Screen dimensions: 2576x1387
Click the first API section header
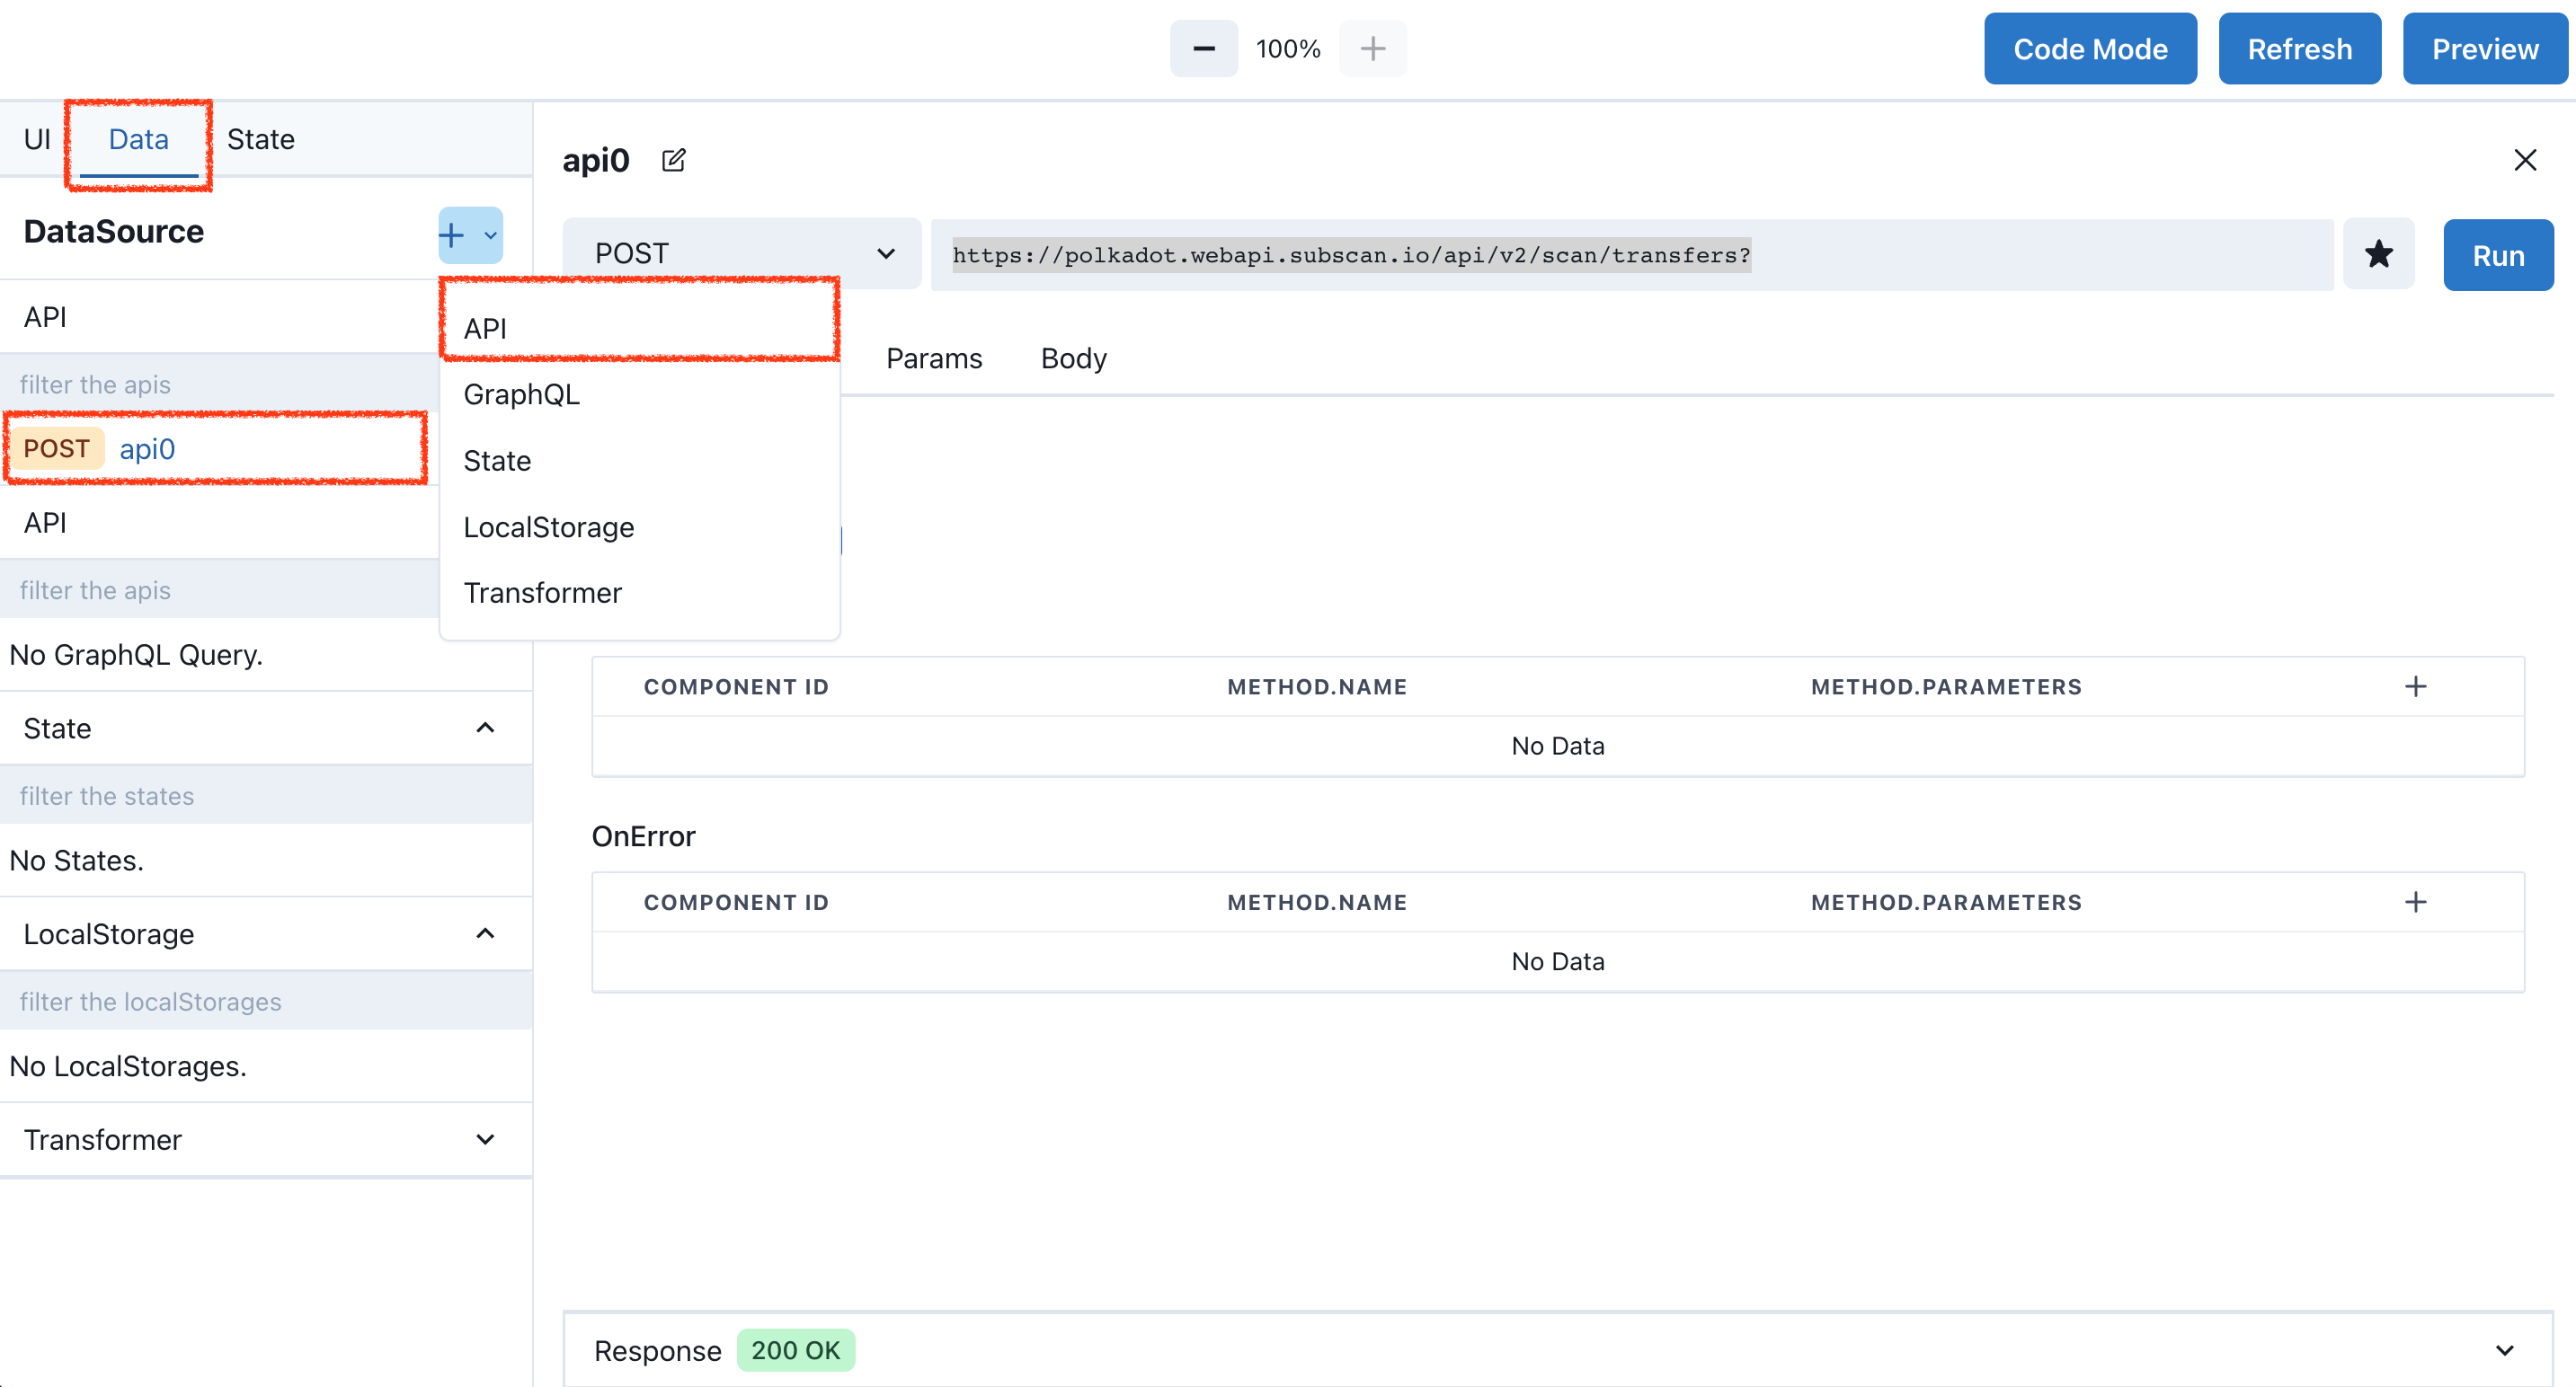[x=219, y=317]
